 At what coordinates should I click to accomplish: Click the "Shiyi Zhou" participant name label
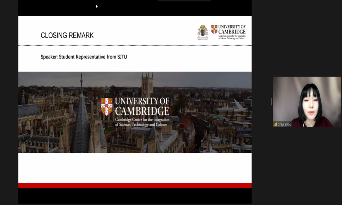coord(285,125)
